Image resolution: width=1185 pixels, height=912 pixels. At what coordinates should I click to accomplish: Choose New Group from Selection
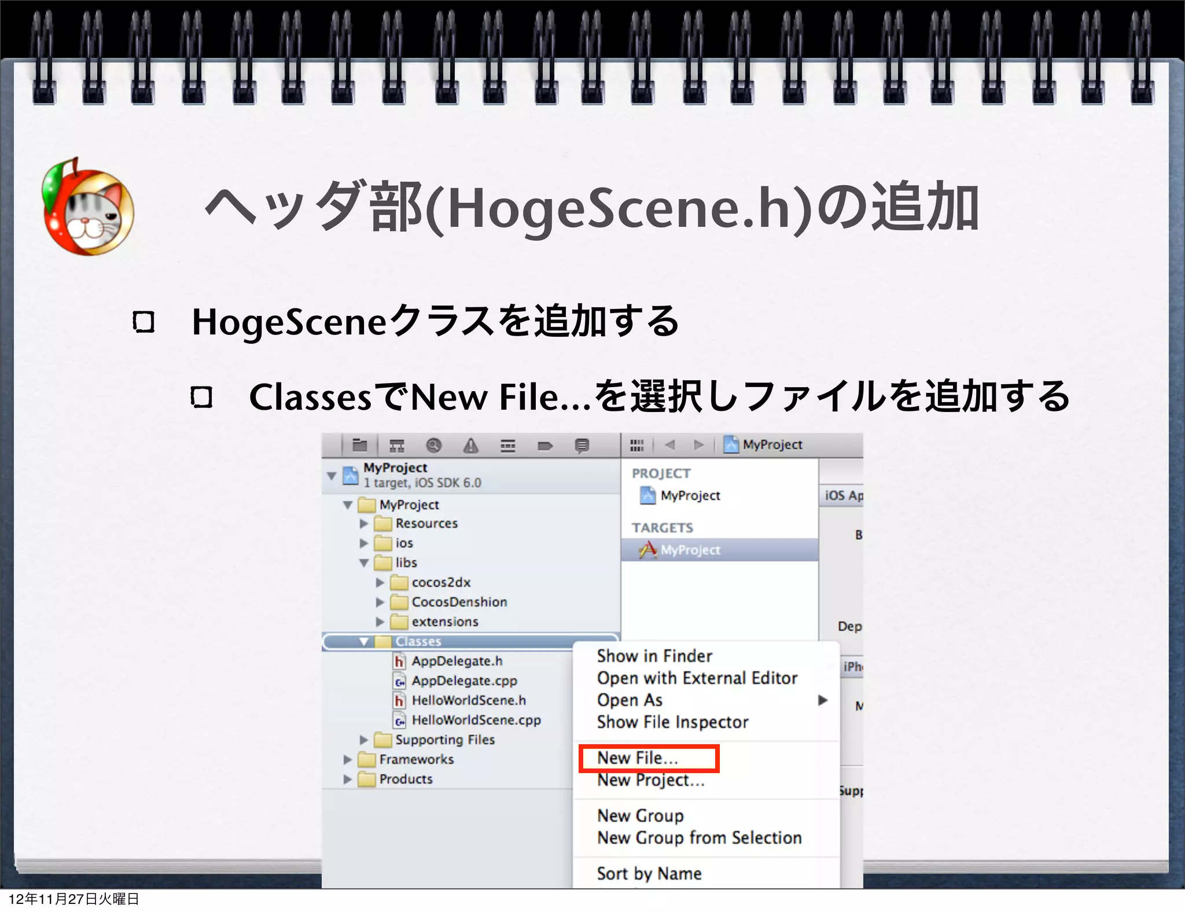[706, 838]
